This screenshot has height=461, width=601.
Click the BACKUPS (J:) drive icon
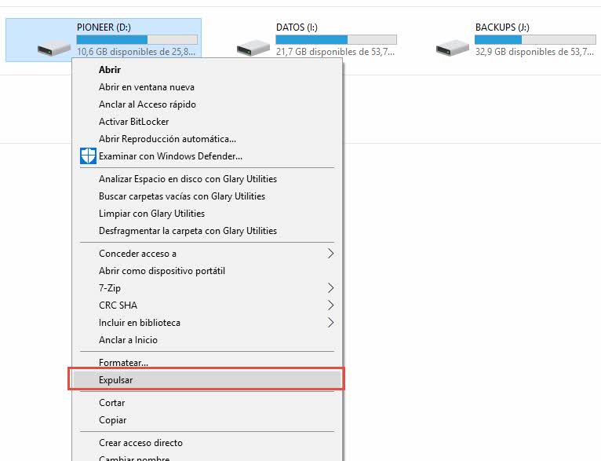click(x=453, y=46)
